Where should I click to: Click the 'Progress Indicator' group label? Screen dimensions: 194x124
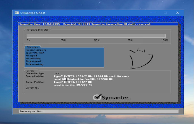[x=38, y=30]
